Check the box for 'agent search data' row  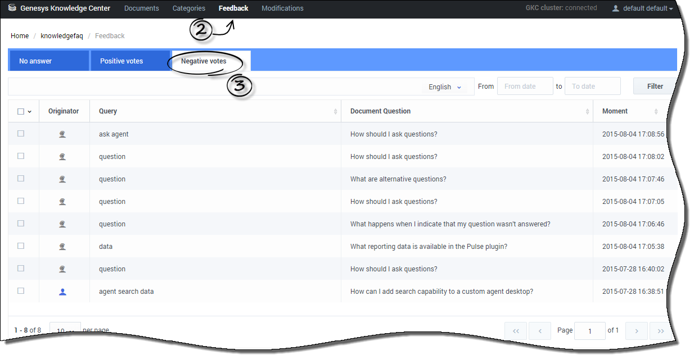[x=21, y=291]
